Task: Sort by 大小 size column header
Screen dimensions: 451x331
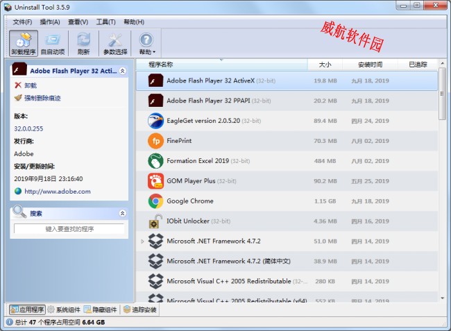Action: pos(325,65)
